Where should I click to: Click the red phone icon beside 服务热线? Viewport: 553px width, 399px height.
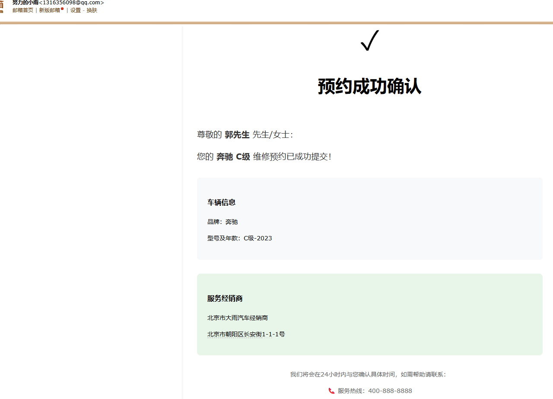point(331,391)
